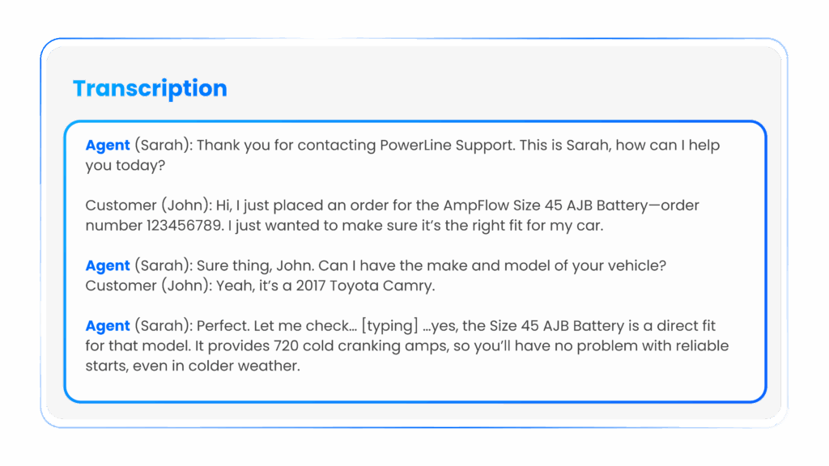
Task: Click the text 'PowerLine Support'
Action: 447,146
